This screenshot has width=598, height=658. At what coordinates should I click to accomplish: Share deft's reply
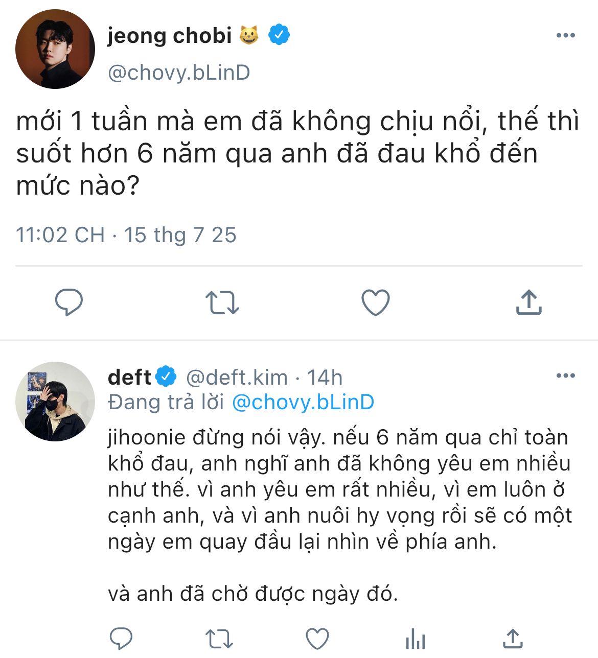click(x=513, y=639)
